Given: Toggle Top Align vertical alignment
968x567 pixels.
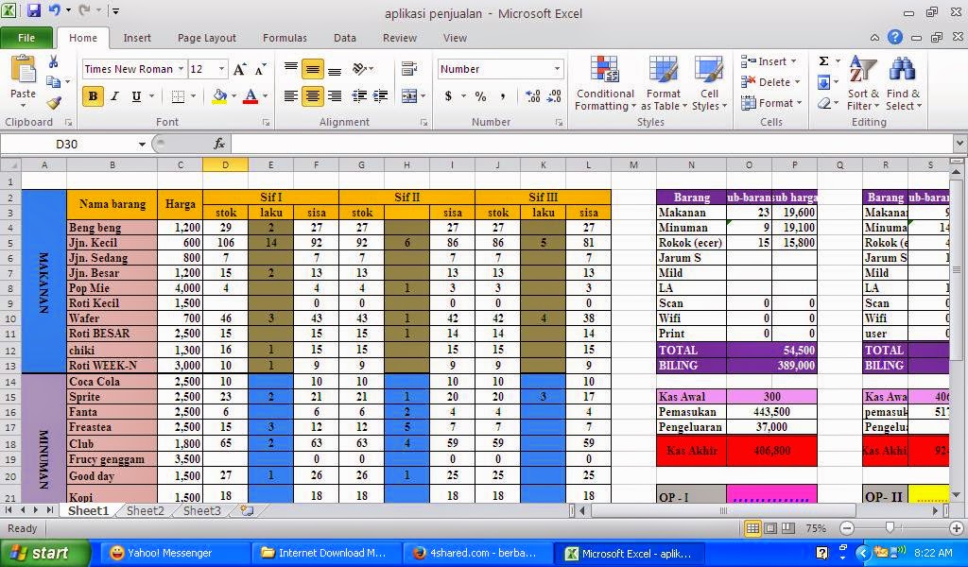Looking at the screenshot, I should (x=291, y=69).
